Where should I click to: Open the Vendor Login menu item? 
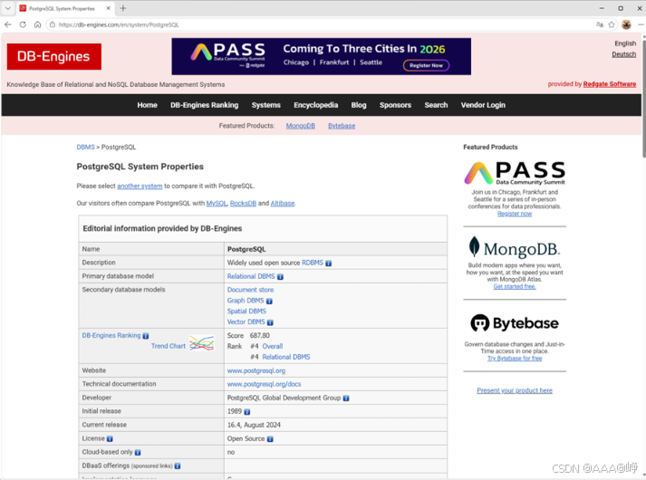(483, 105)
